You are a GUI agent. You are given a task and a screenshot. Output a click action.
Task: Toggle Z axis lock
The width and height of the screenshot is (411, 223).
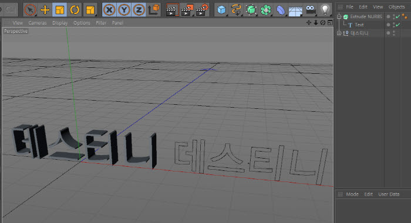139,10
